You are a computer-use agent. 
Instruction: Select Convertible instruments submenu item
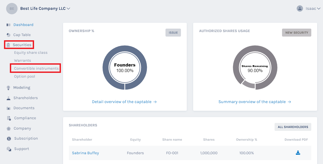[x=36, y=68]
